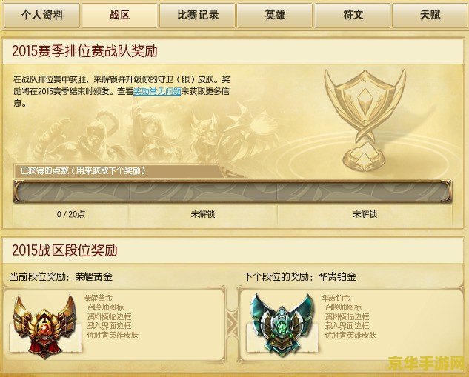Click the 荣耀黄金 gold rank emblem
This screenshot has height=377, width=469.
coord(45,326)
